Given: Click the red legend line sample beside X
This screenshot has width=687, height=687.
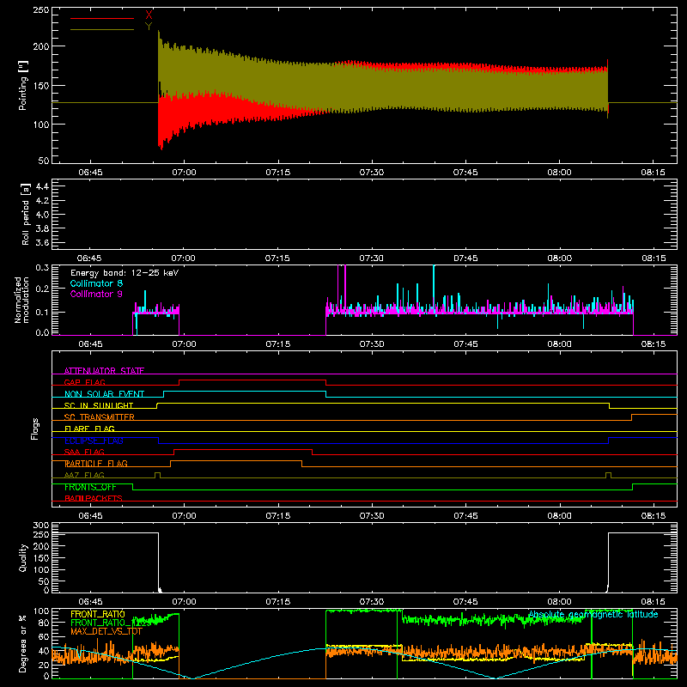Looking at the screenshot, I should click(102, 18).
